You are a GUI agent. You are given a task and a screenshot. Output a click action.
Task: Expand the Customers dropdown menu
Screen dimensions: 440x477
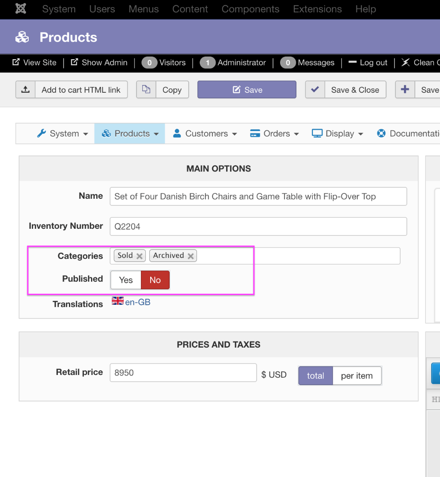[205, 133]
